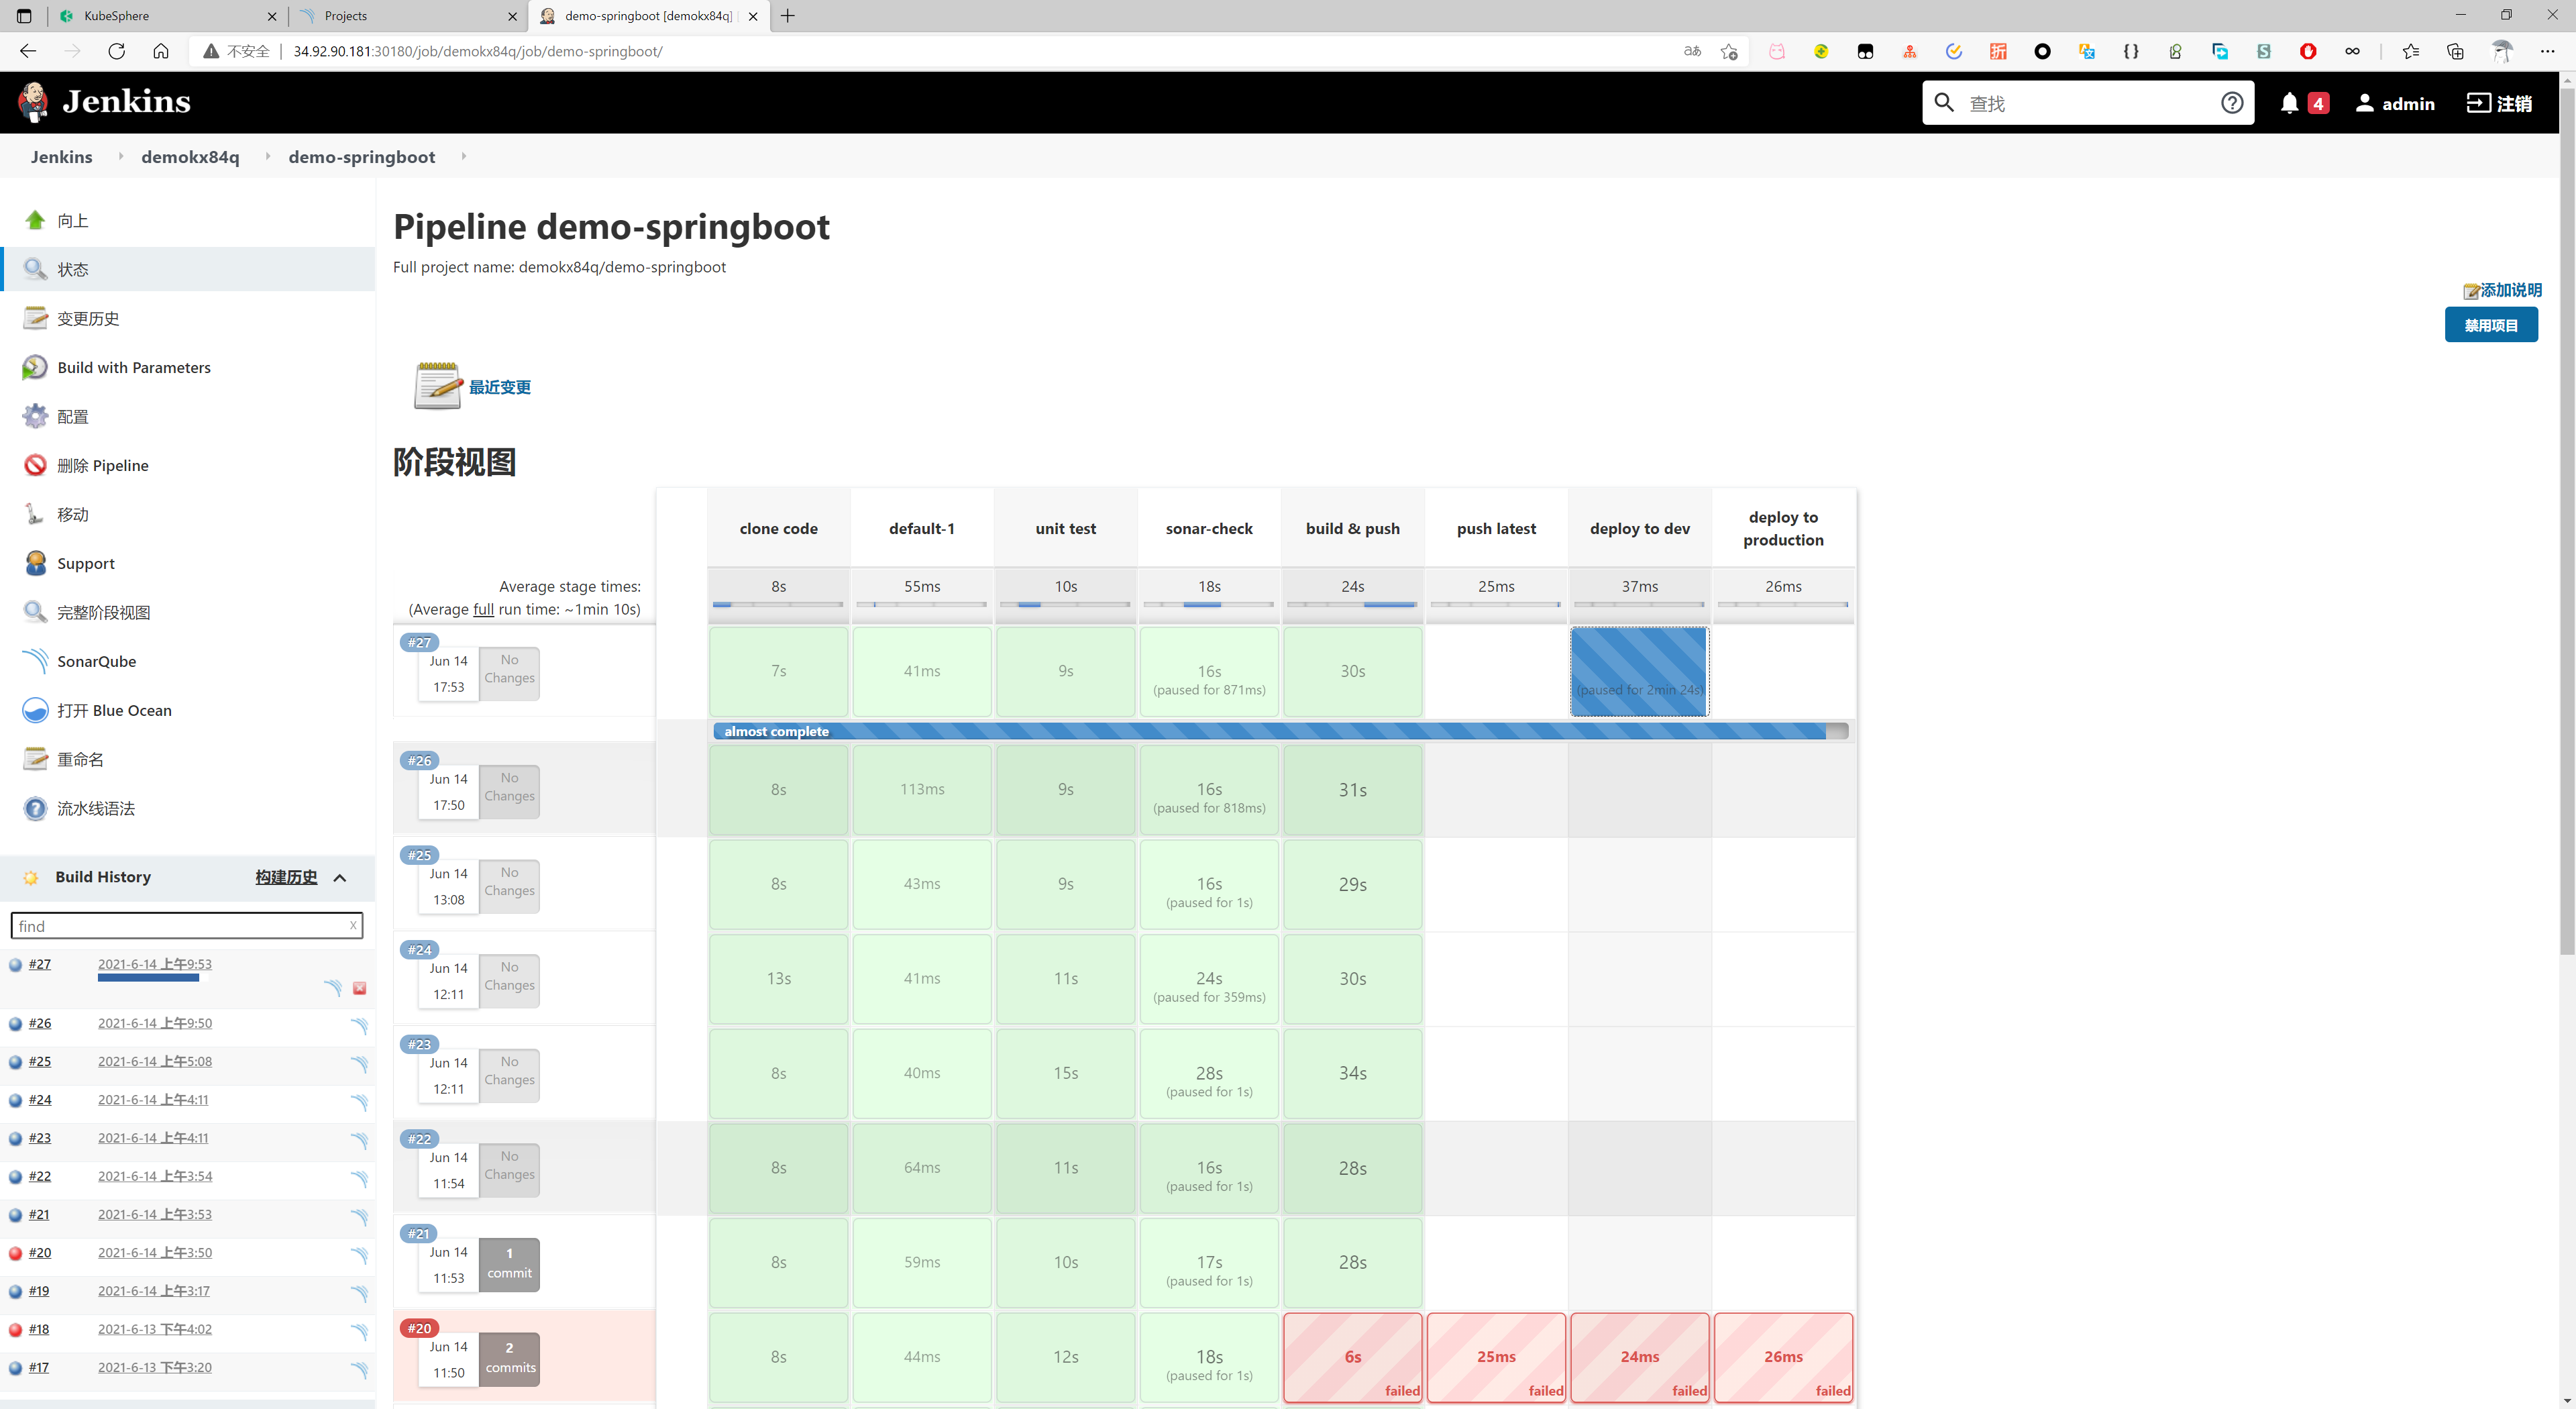Cancel running build #27 with red X
This screenshot has height=1409, width=2576.
coord(360,988)
